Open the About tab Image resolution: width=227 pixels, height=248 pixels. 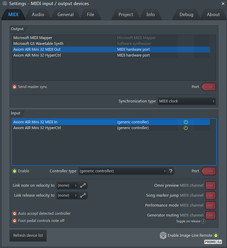coord(213,14)
